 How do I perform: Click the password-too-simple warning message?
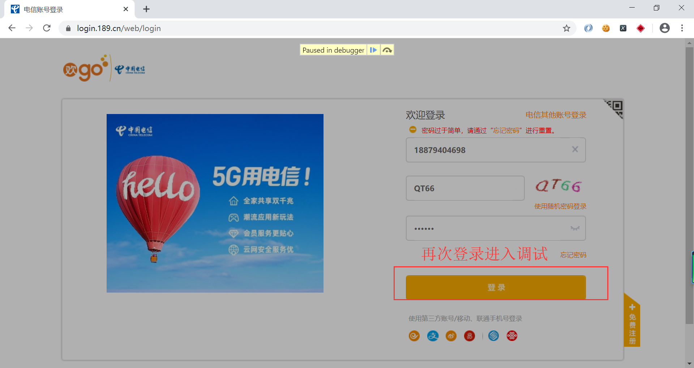tap(488, 130)
